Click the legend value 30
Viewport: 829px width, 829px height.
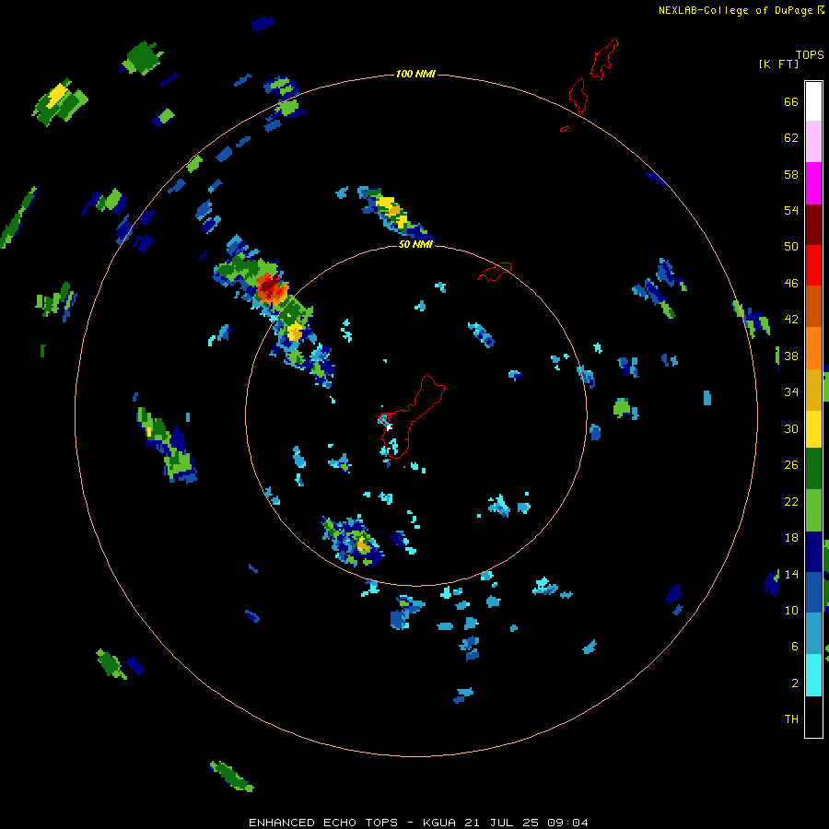click(791, 428)
